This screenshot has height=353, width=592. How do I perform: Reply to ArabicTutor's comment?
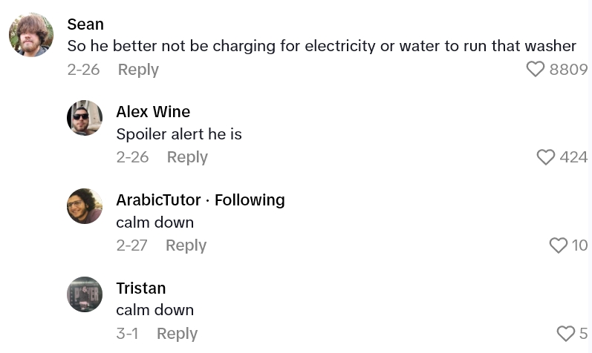pos(186,245)
